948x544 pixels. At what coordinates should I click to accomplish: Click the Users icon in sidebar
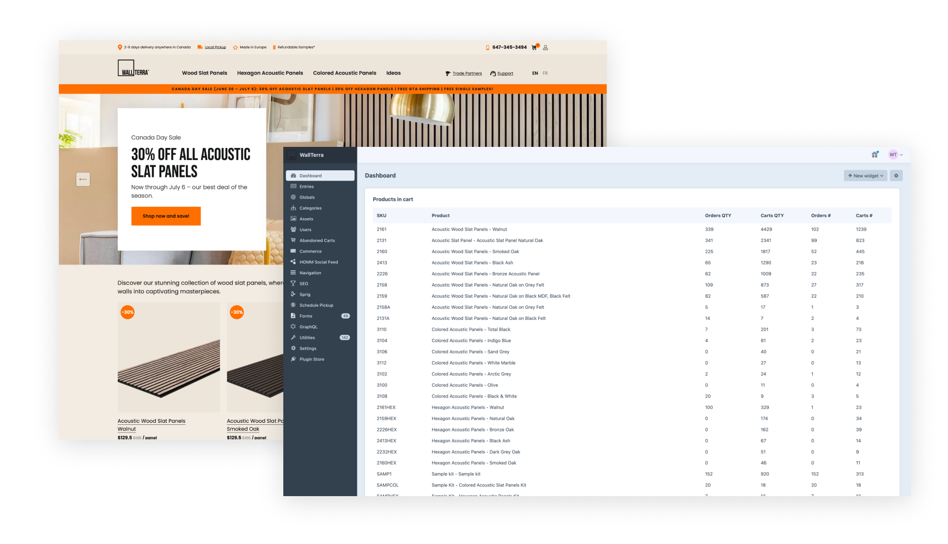point(293,230)
